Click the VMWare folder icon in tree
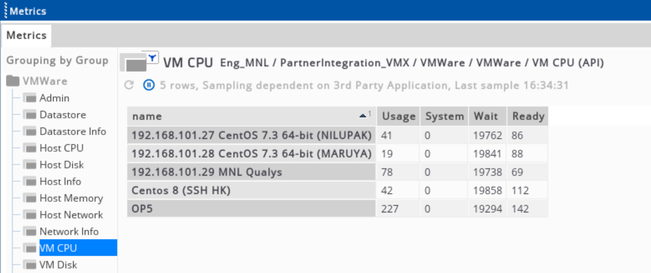Screen dimensions: 651x273 (13, 81)
